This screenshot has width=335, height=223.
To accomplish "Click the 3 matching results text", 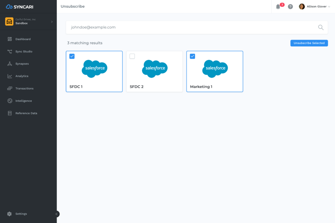I will pyautogui.click(x=85, y=43).
